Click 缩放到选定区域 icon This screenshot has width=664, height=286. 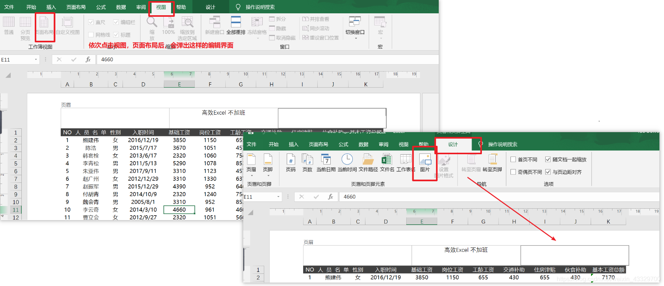coord(187,22)
